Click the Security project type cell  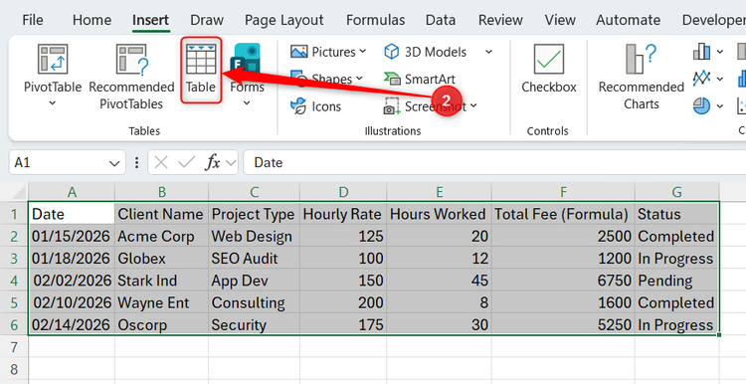click(x=254, y=324)
